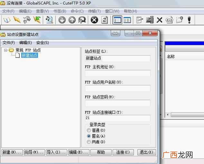This screenshot has height=164, width=204.
Task: Open the 安全(S) menu
Action: tap(42, 43)
